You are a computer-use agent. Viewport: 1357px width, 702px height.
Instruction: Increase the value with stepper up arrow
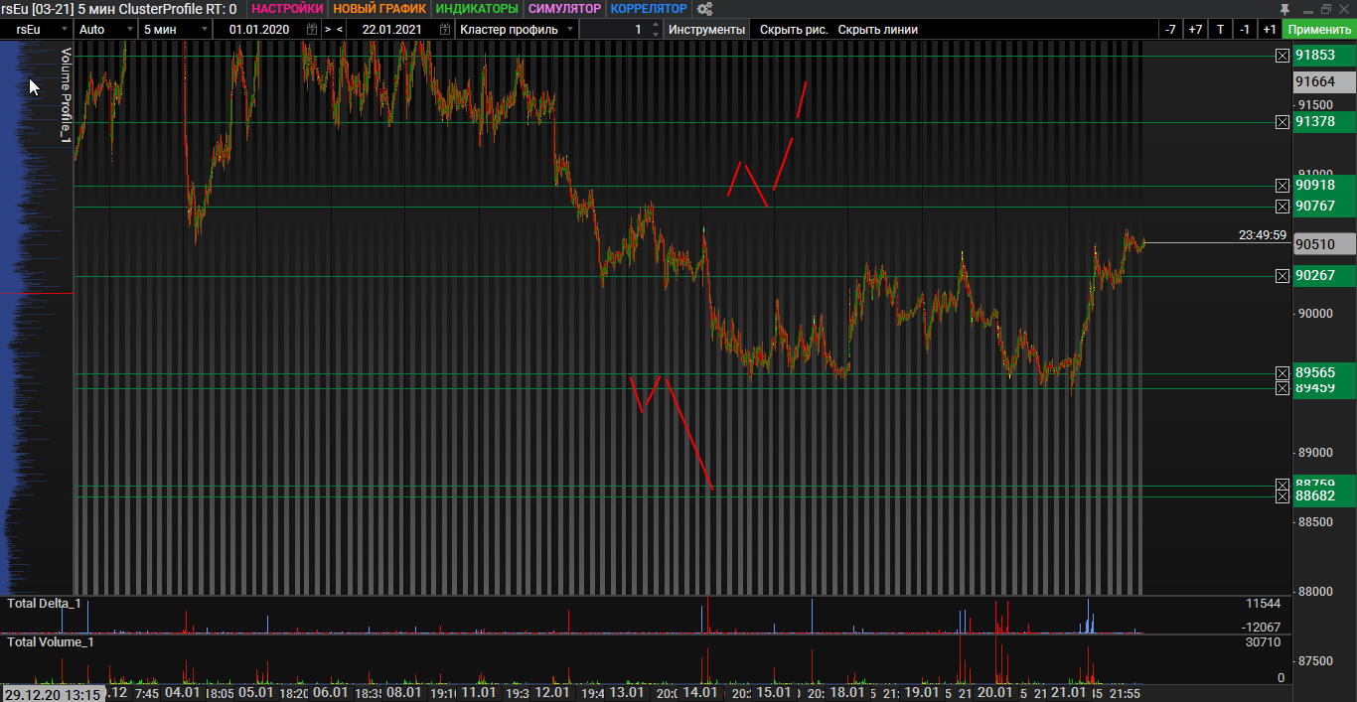pos(655,25)
